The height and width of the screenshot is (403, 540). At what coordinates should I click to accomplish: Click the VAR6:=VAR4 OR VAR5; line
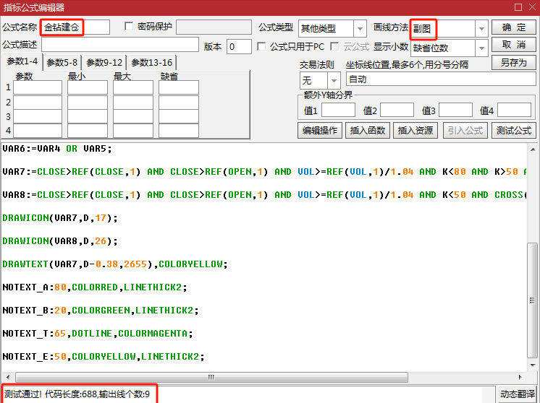[57, 149]
